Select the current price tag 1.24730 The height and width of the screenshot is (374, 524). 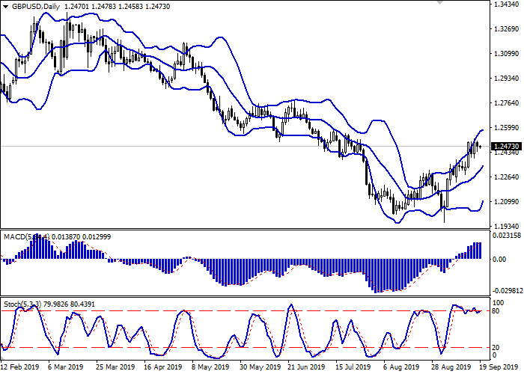[507, 147]
